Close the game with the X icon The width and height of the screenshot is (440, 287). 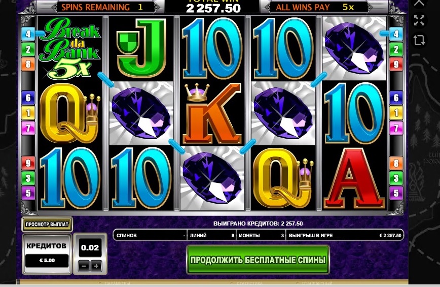(419, 3)
